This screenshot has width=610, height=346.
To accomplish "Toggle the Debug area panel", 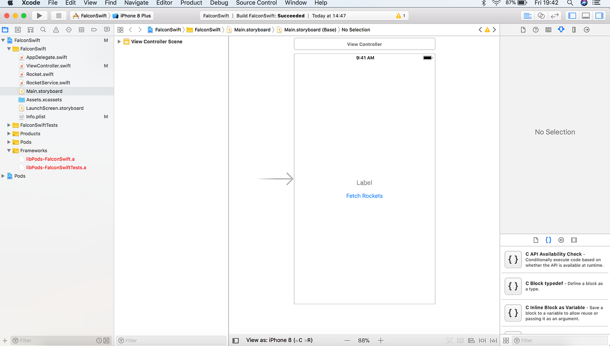I will [x=586, y=16].
